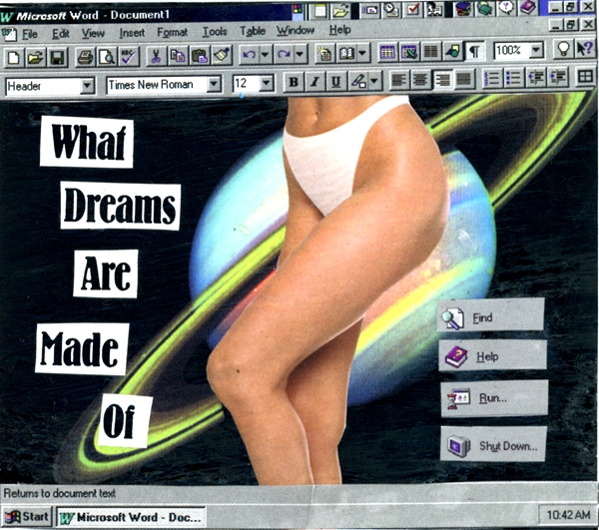Open Print Preview with magnifier page icon

click(106, 56)
